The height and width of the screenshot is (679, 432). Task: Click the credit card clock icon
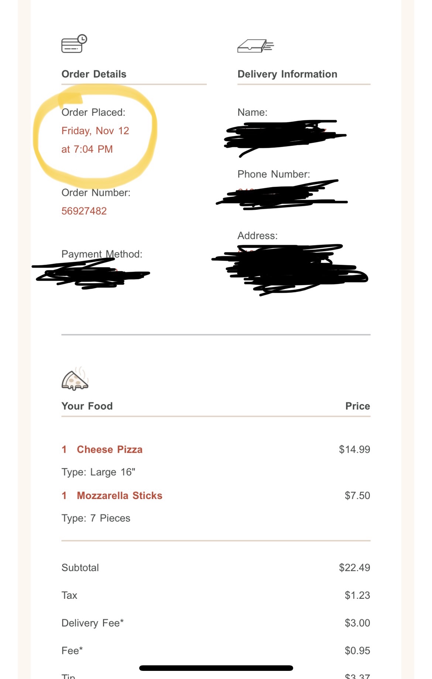[74, 44]
